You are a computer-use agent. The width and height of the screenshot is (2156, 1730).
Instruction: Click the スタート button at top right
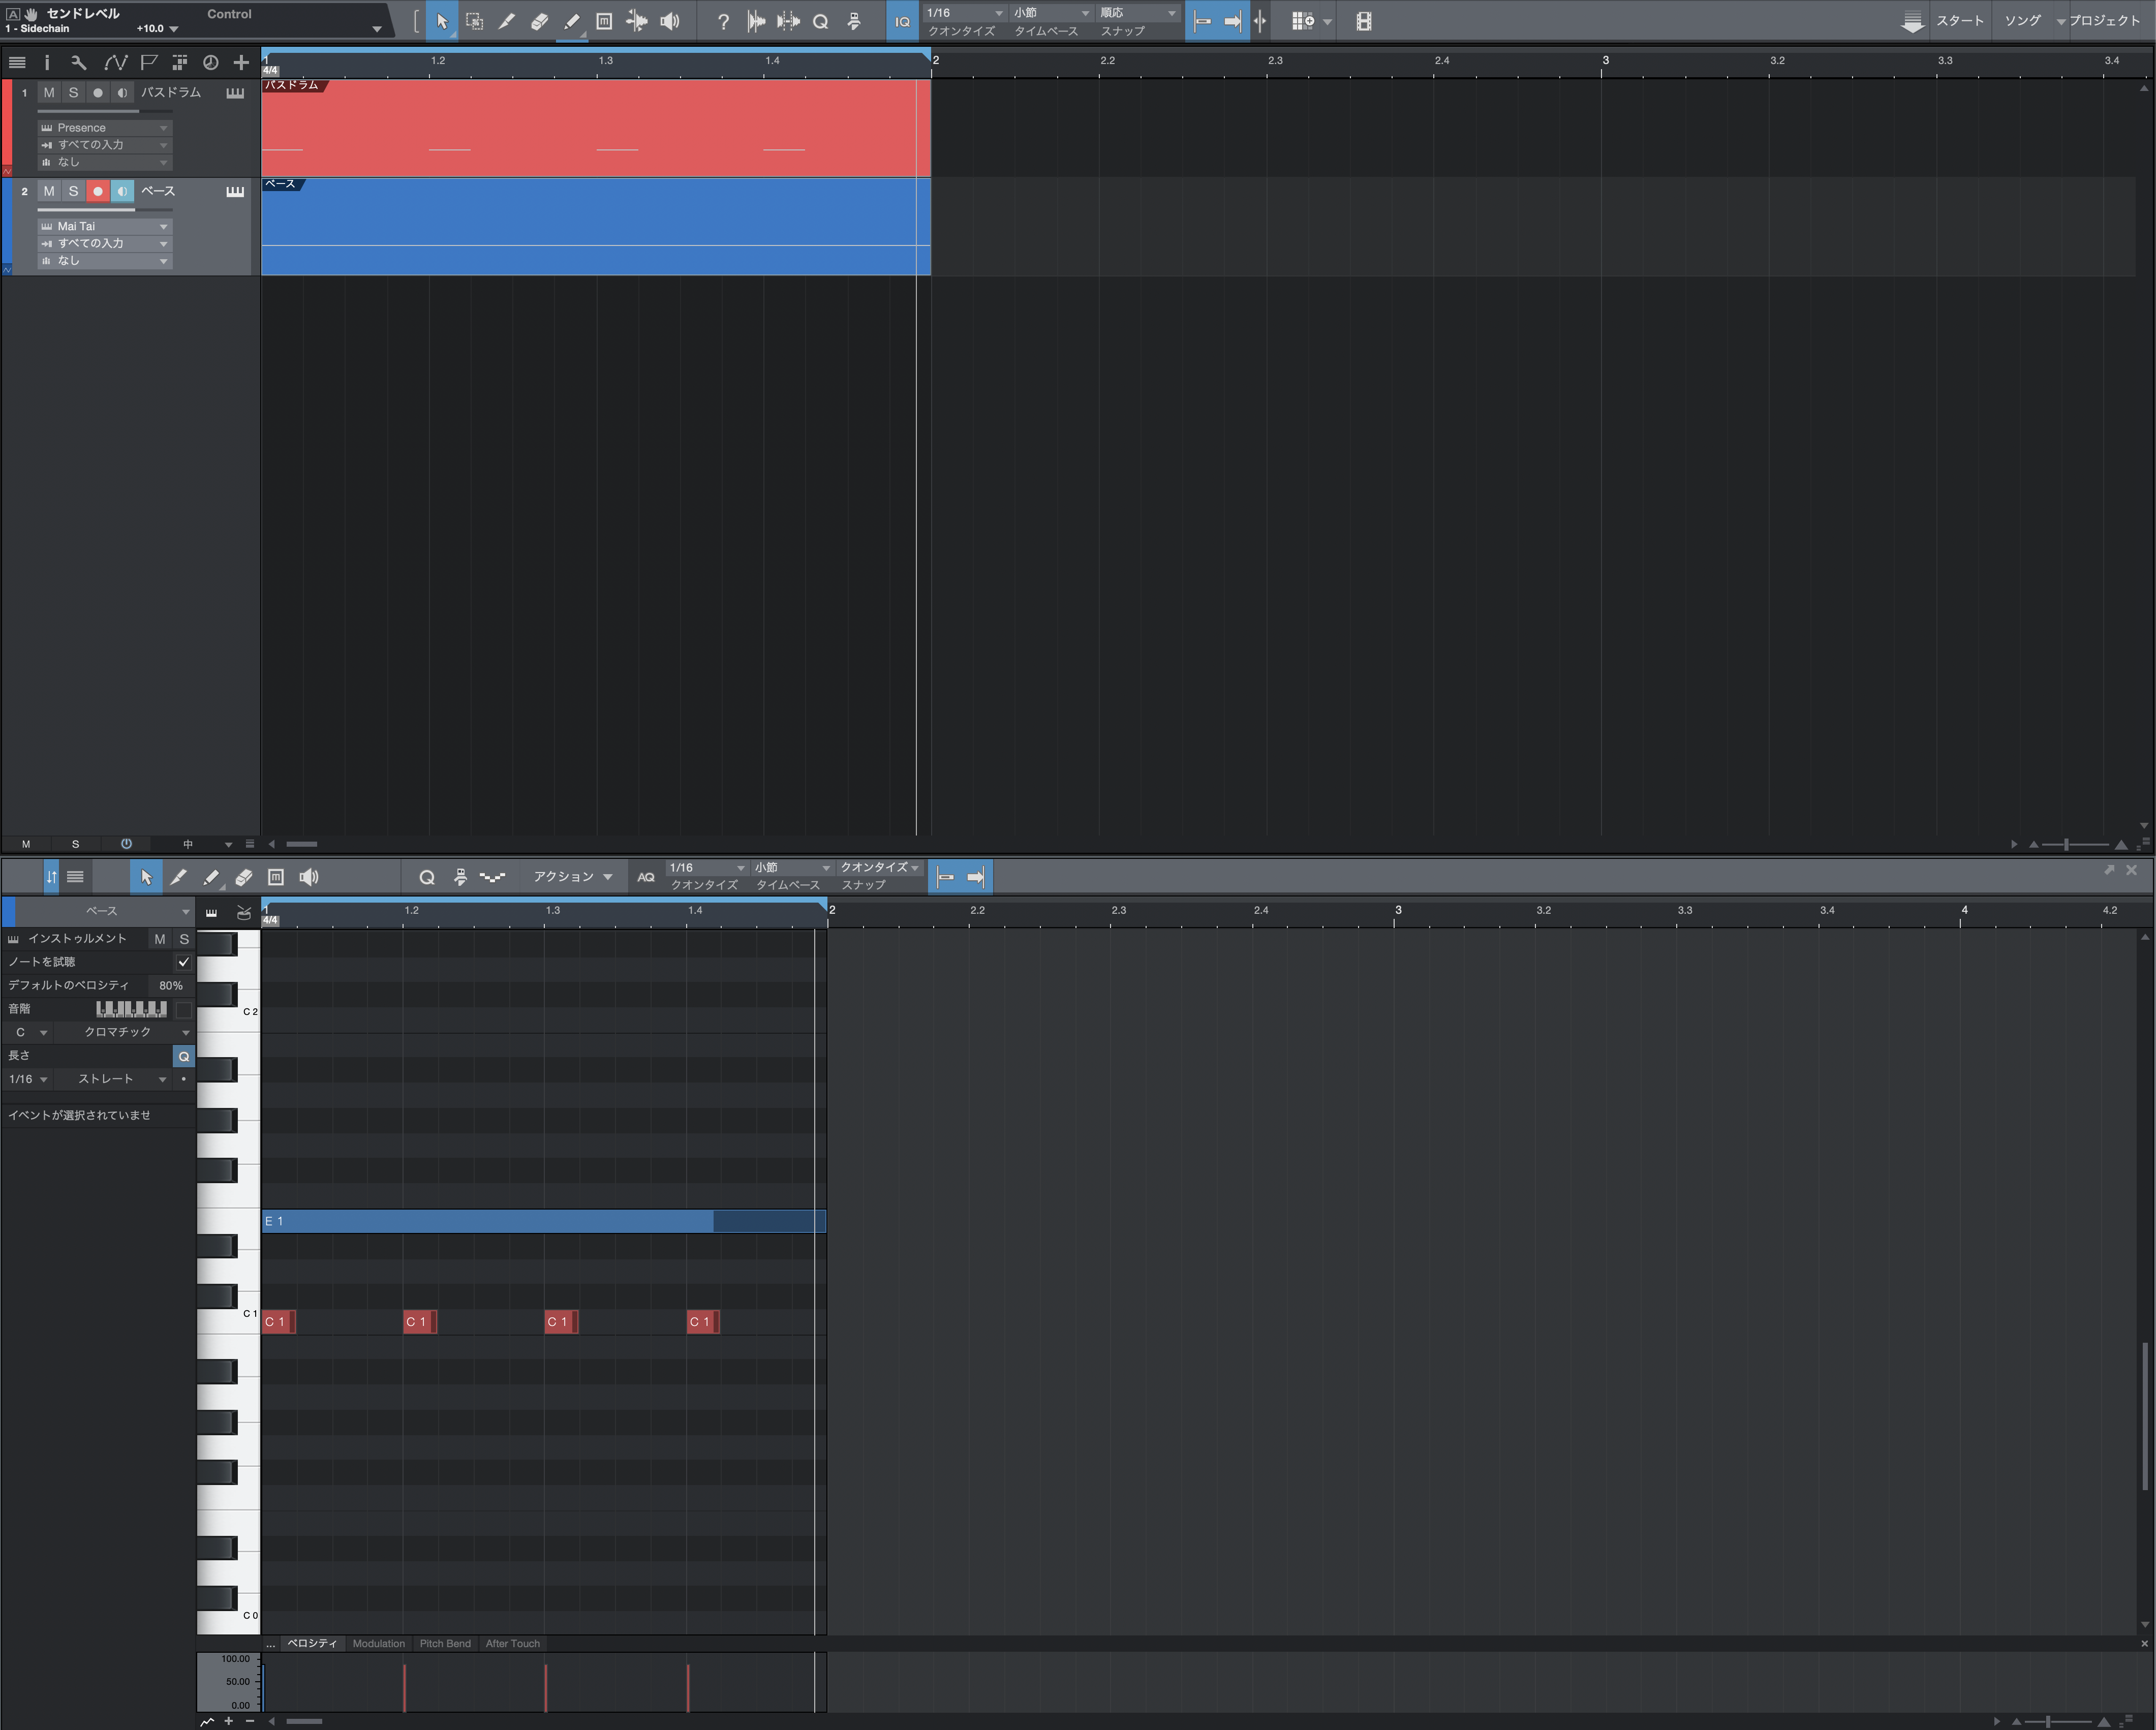(x=1960, y=19)
